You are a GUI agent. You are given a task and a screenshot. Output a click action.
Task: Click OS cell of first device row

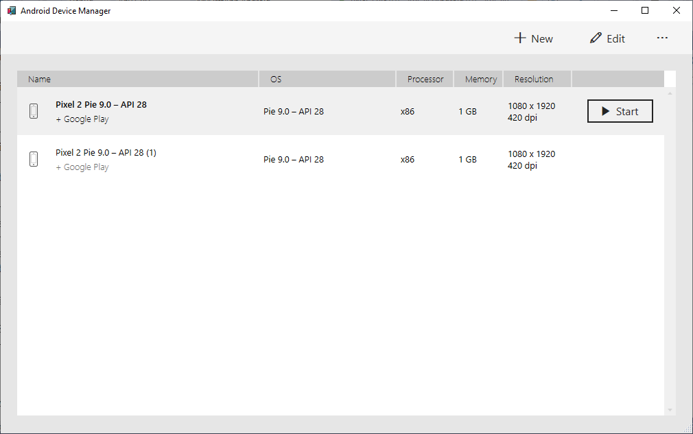pyautogui.click(x=294, y=112)
